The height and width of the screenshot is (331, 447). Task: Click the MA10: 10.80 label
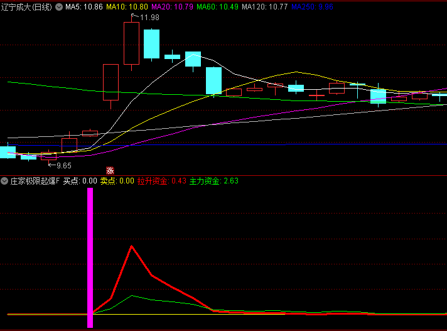coord(127,7)
